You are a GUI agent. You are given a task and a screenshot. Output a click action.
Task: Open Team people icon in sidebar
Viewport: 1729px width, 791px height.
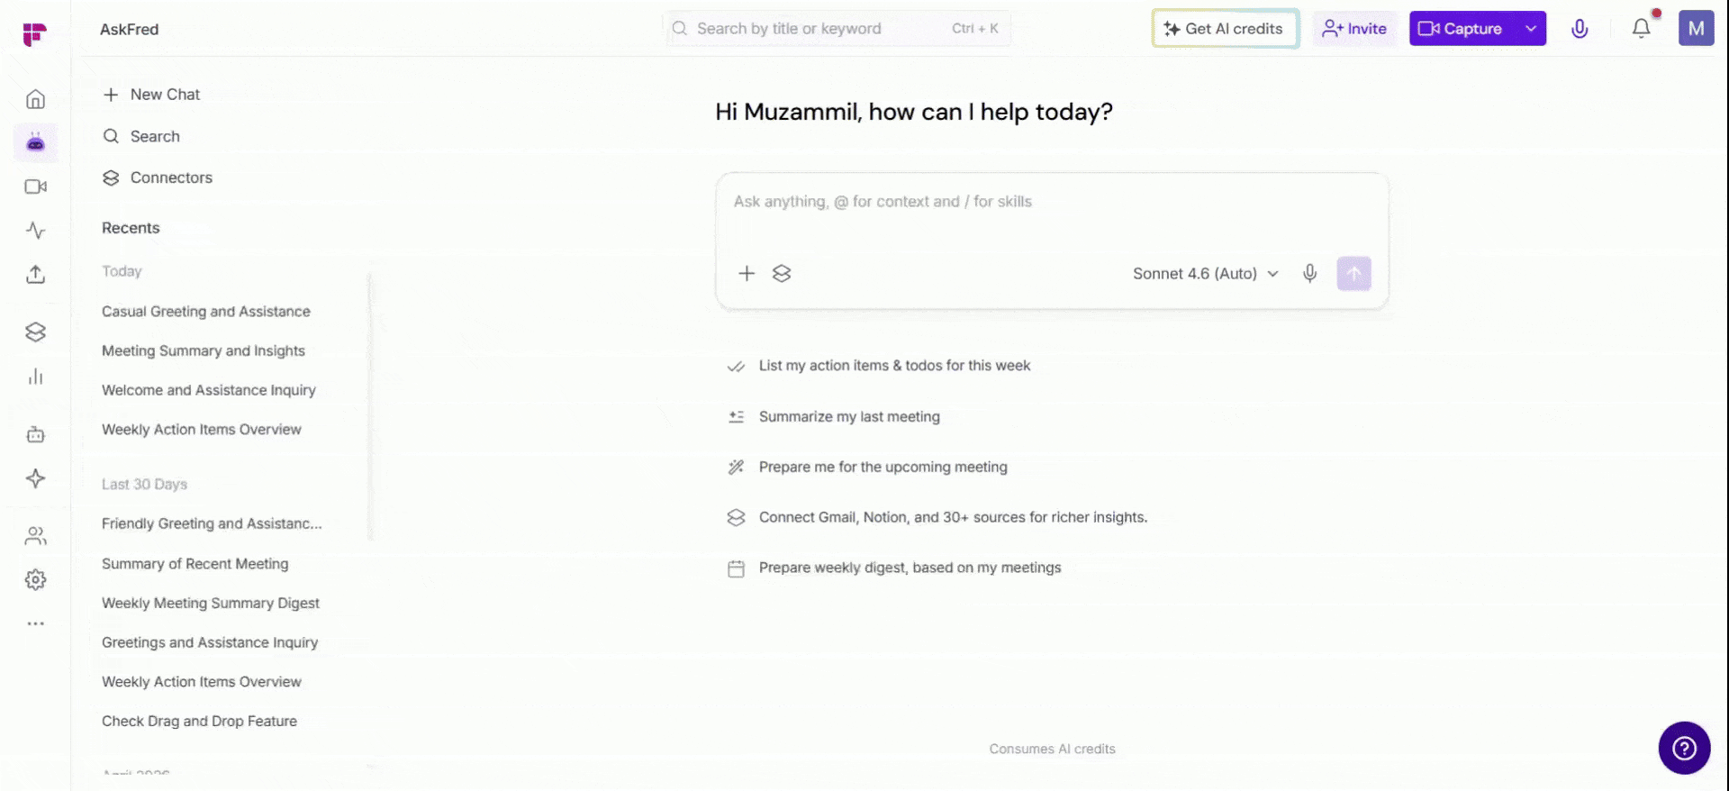coord(35,536)
